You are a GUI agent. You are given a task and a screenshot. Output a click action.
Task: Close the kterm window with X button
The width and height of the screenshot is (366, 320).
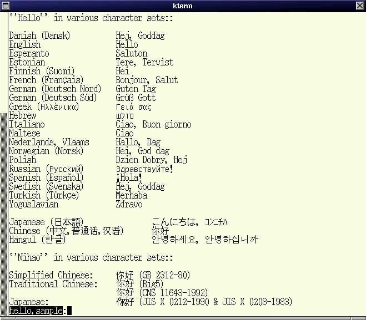[x=360, y=6]
